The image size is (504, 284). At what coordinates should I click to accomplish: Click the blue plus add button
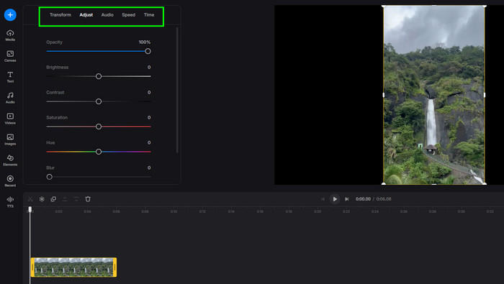(x=10, y=15)
